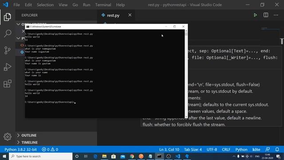
Task: Open the View menu
Action: coord(63,5)
